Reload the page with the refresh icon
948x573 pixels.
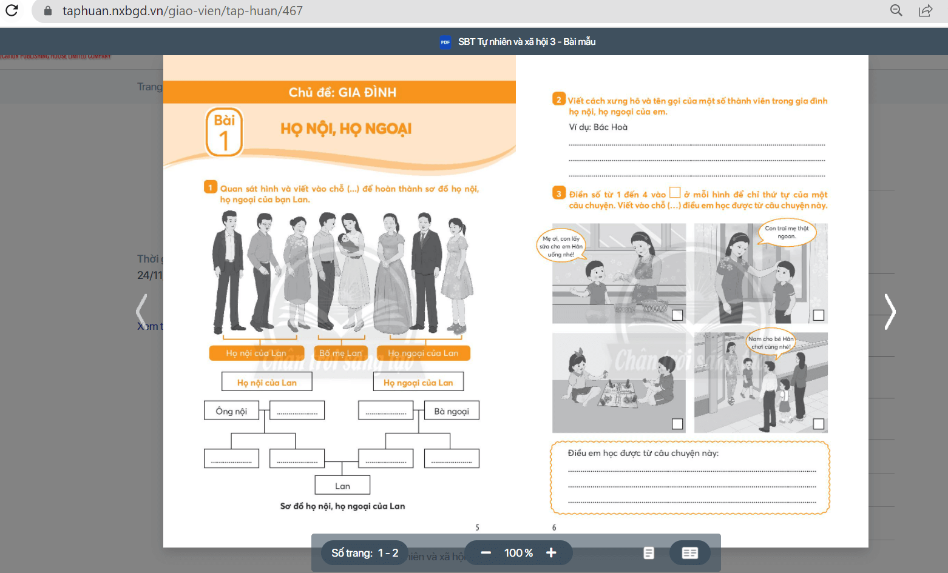pos(12,10)
